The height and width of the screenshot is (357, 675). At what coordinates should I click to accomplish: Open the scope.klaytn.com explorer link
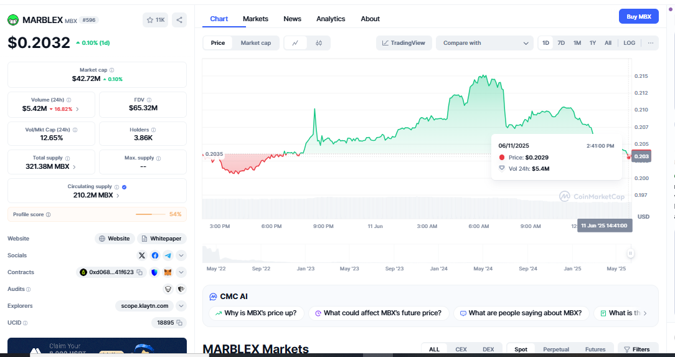click(x=144, y=306)
